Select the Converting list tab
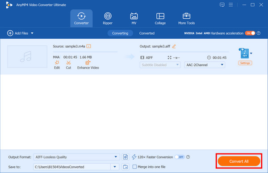 point(120,33)
